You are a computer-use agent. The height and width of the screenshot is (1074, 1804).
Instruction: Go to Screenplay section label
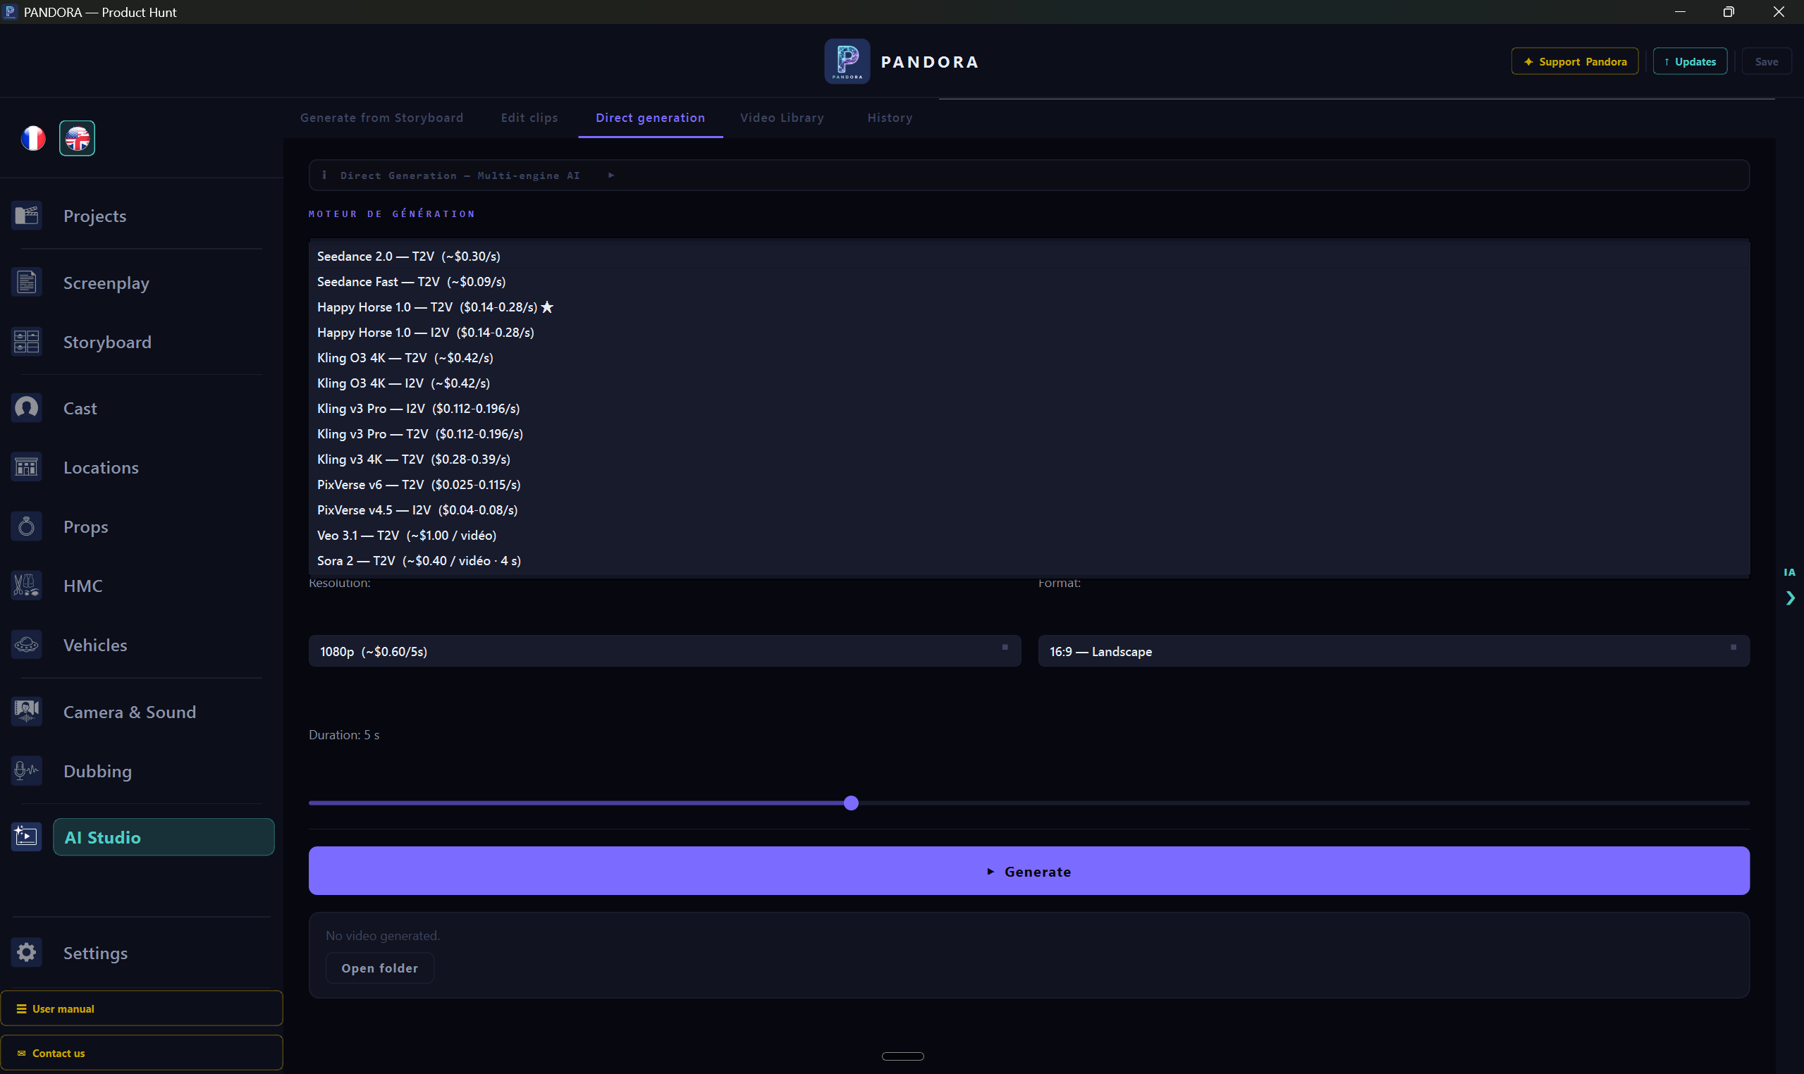click(x=106, y=283)
